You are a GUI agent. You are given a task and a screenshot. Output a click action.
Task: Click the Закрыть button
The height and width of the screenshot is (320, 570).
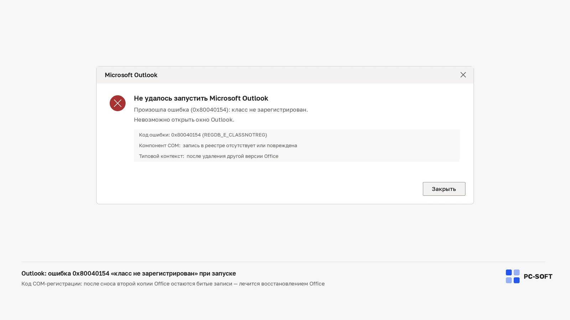pos(444,189)
